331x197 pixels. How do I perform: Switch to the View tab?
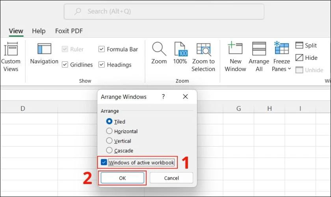click(x=16, y=31)
